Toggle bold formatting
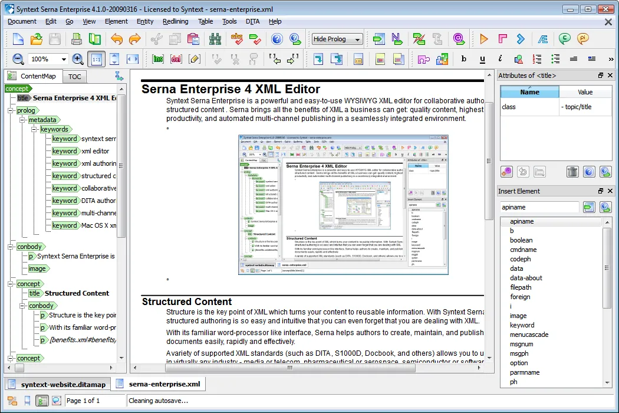Image resolution: width=619 pixels, height=413 pixels. coord(463,59)
